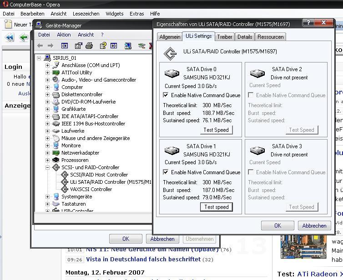343x280 pixels.
Task: Click the SATA Drive 0 hard disk icon
Action: pyautogui.click(x=171, y=73)
